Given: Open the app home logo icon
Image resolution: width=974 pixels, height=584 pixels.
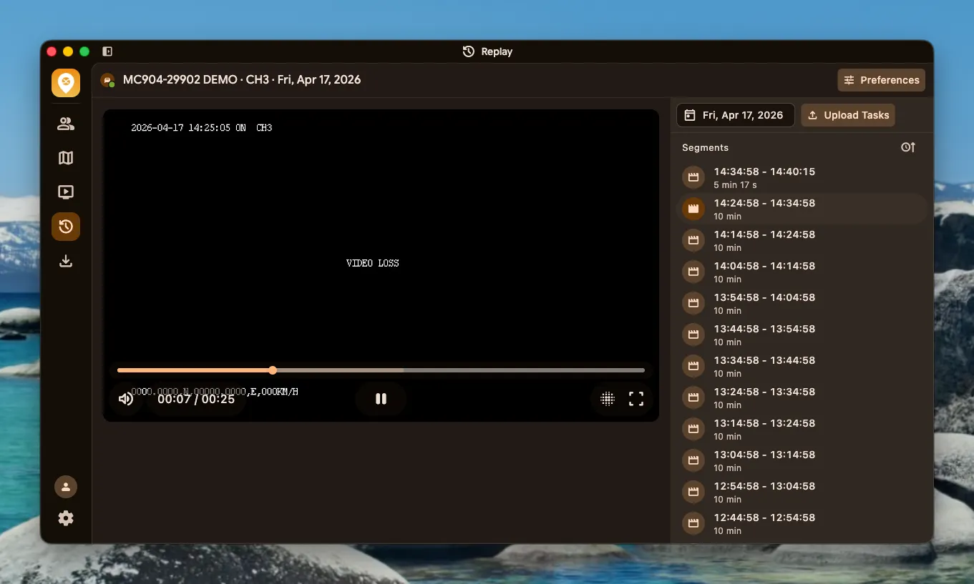Looking at the screenshot, I should (66, 83).
